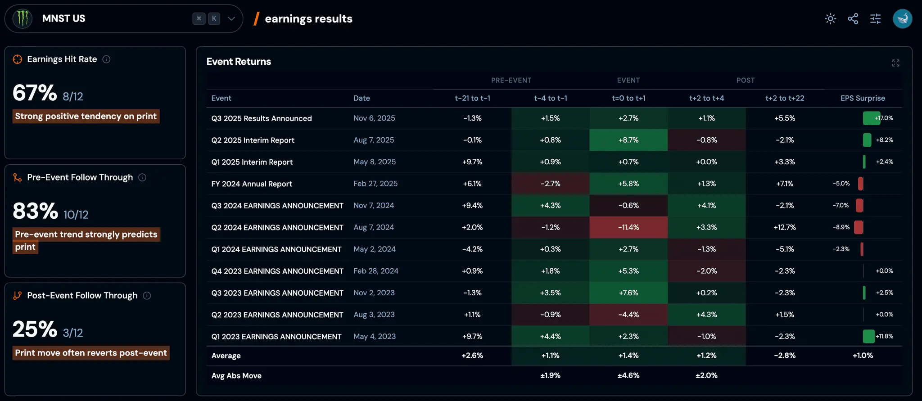This screenshot has width=922, height=401.
Task: Expand the MNST US ticker dropdown chevron
Action: [x=231, y=18]
